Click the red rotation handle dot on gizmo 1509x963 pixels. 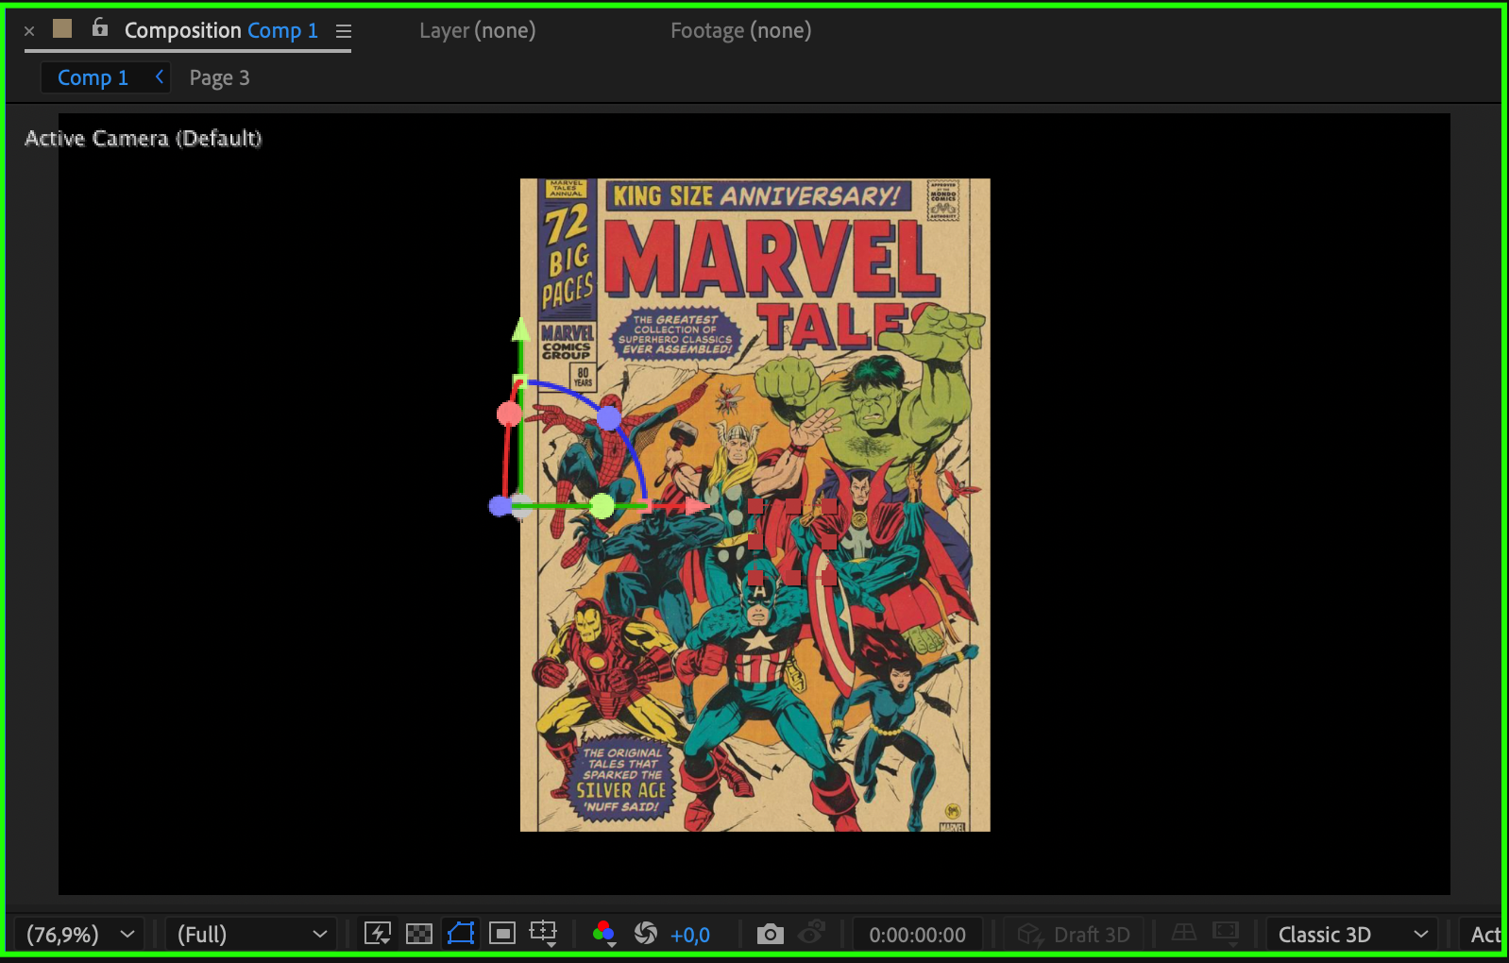[x=509, y=414]
